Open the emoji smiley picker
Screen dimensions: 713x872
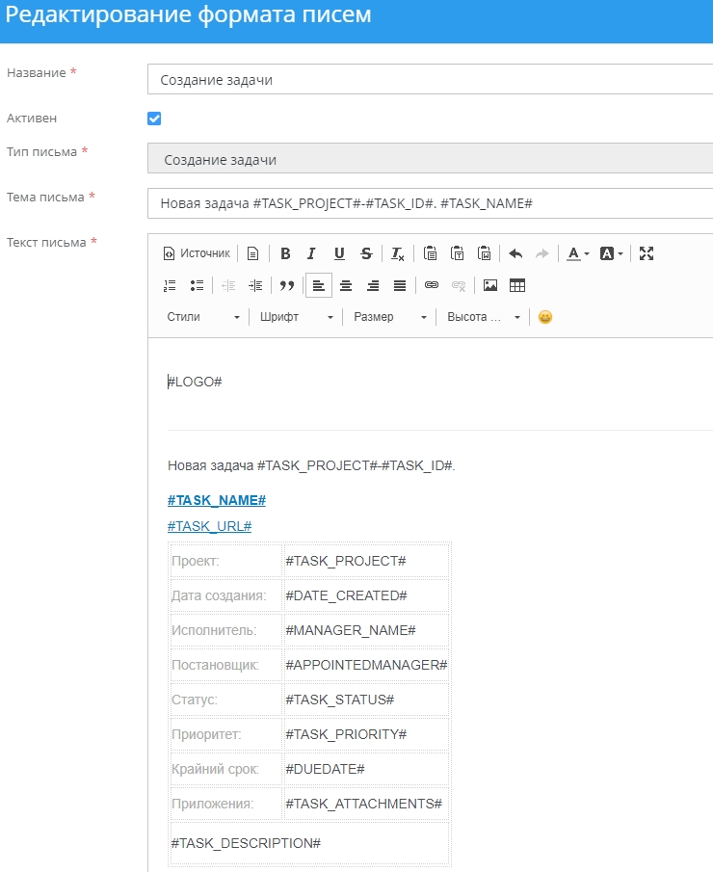545,317
